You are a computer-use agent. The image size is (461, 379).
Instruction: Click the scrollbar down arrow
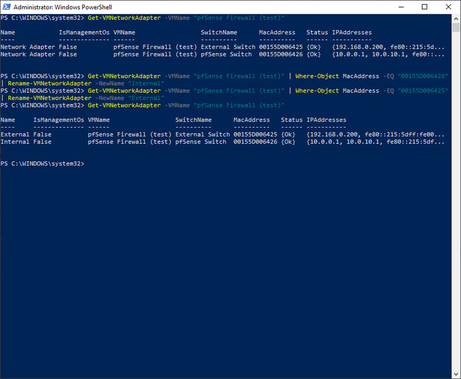pyautogui.click(x=455, y=374)
